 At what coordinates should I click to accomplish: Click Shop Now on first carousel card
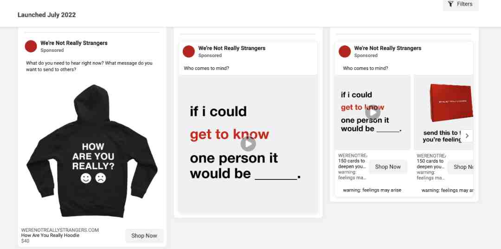pos(387,166)
